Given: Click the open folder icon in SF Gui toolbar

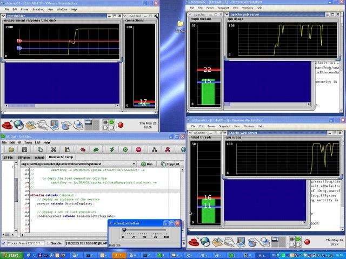Looking at the screenshot, I should [x=12, y=149].
